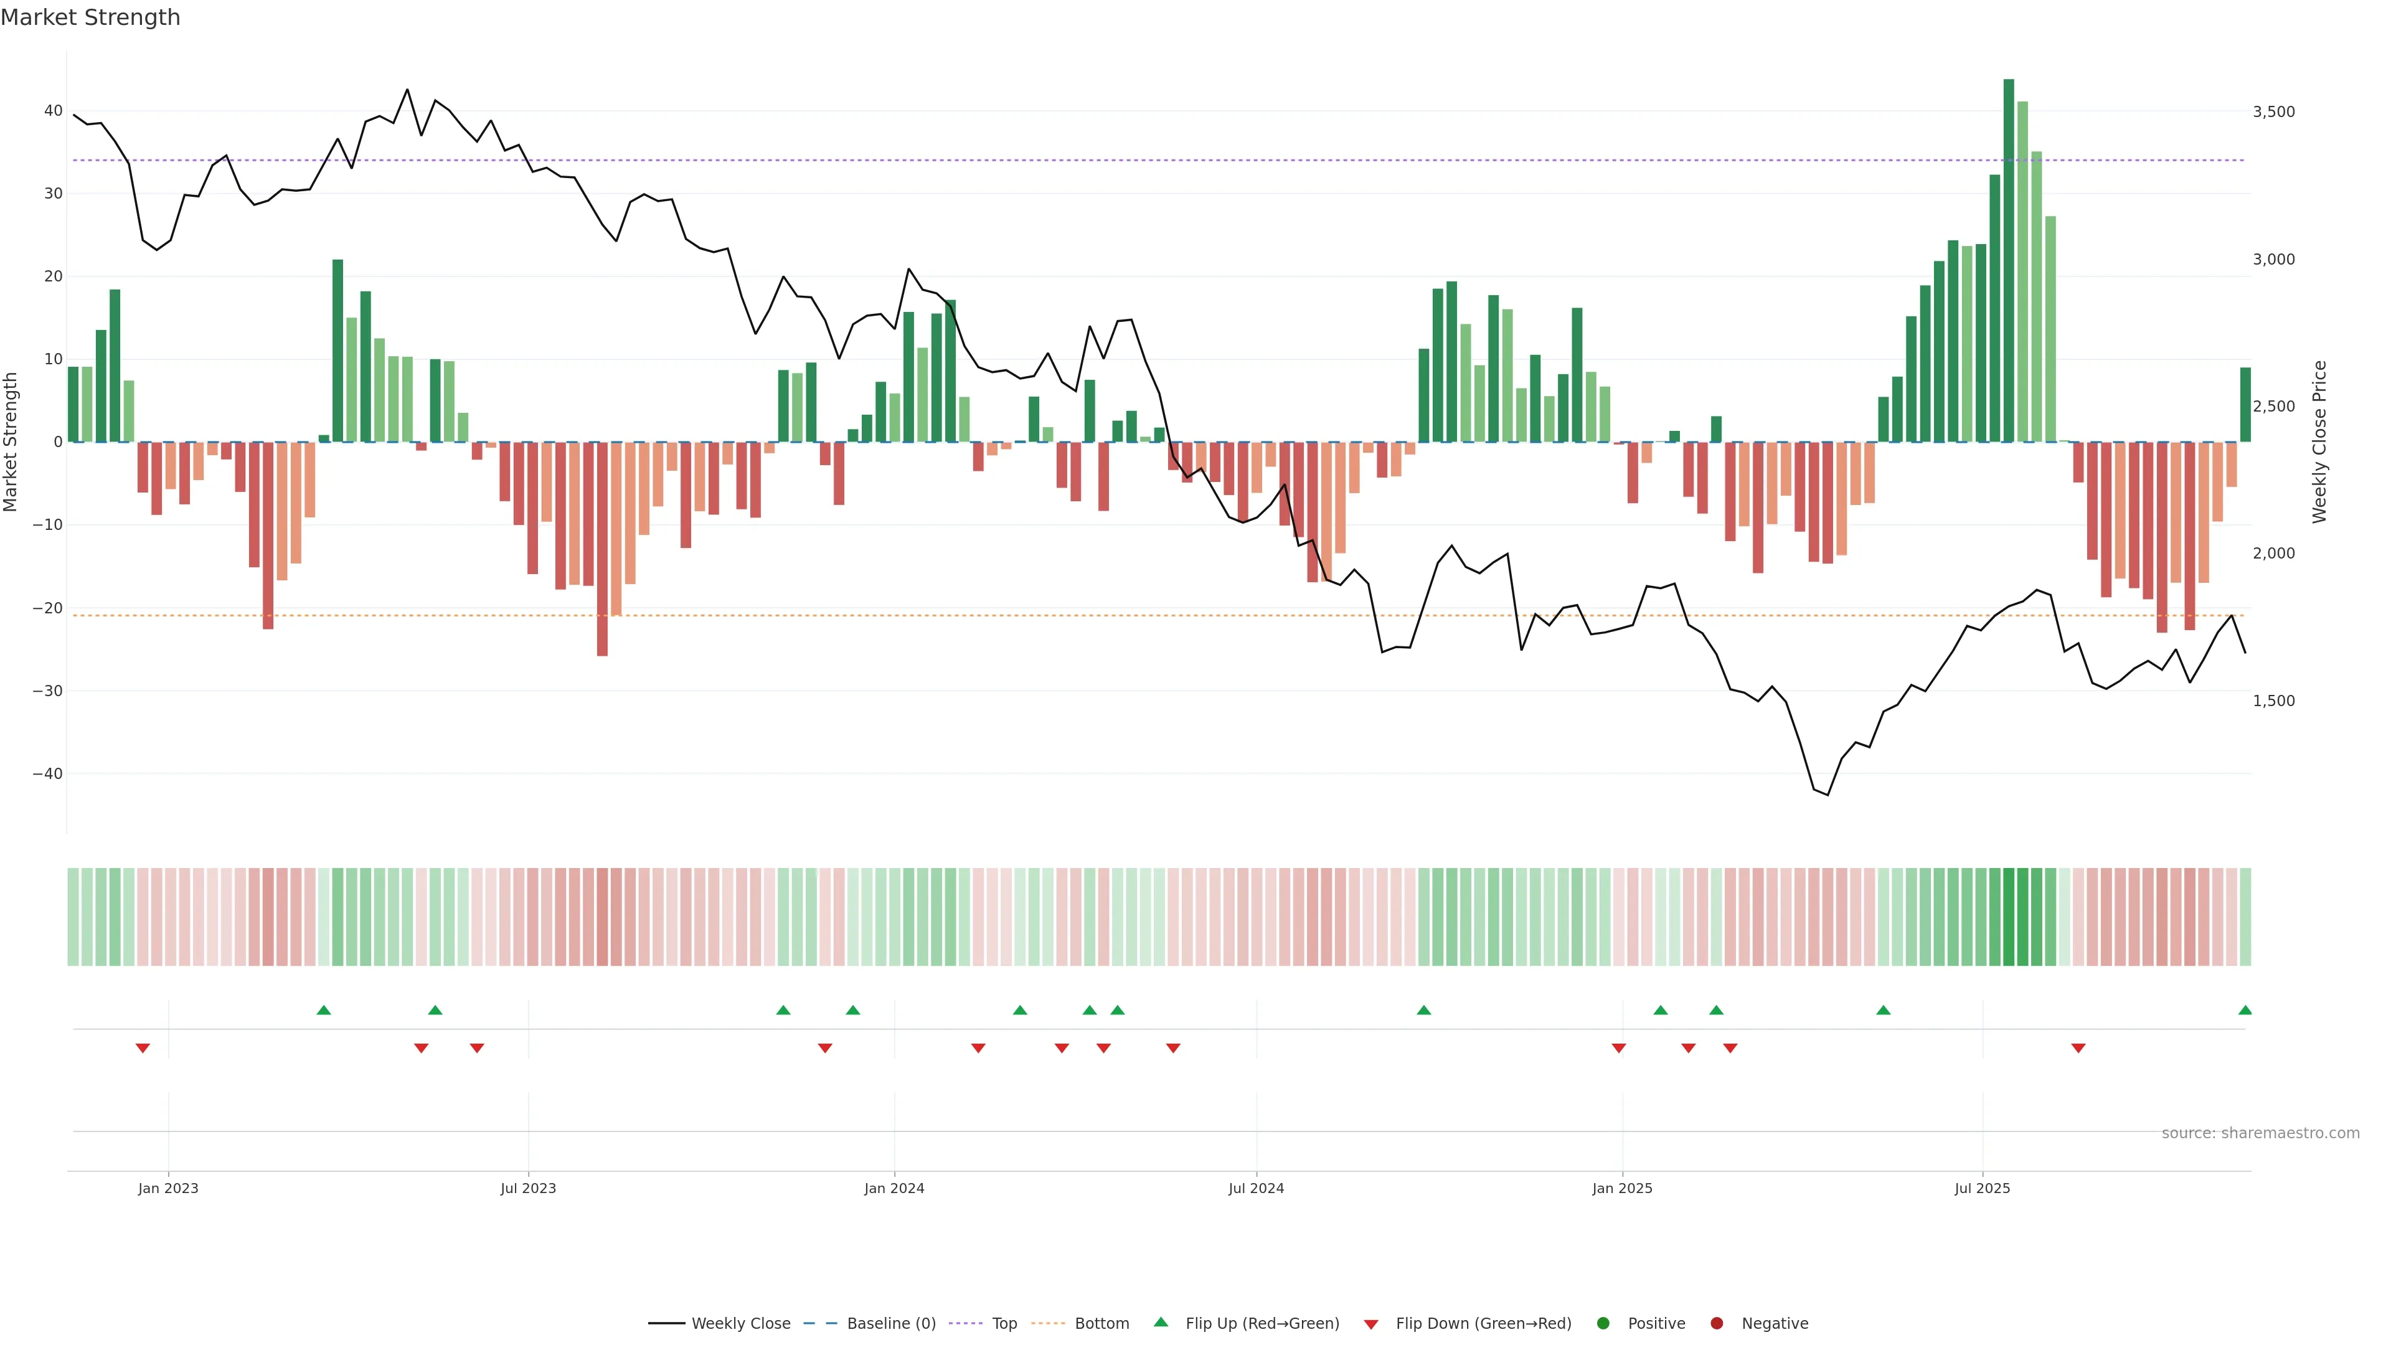The image size is (2391, 1345).
Task: Click the Weekly Close Price axis title
Action: pyautogui.click(x=2319, y=442)
